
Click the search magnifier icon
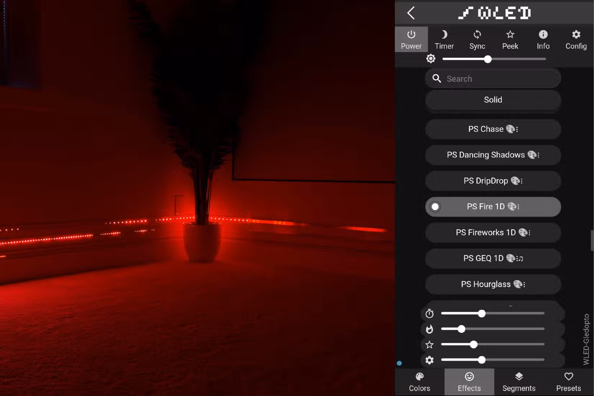[x=437, y=78]
